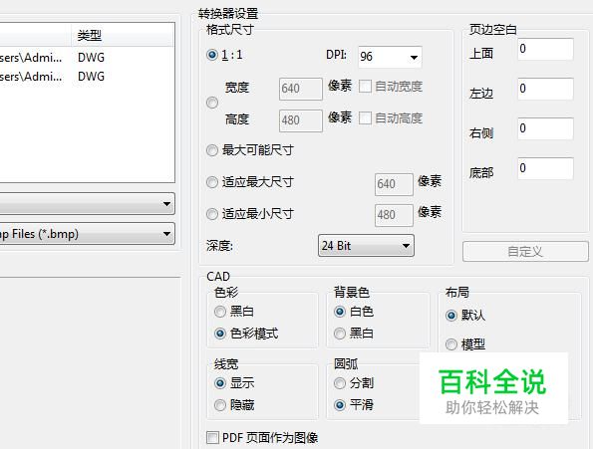Select 白色 background color radio button
593x449 pixels.
(x=340, y=312)
